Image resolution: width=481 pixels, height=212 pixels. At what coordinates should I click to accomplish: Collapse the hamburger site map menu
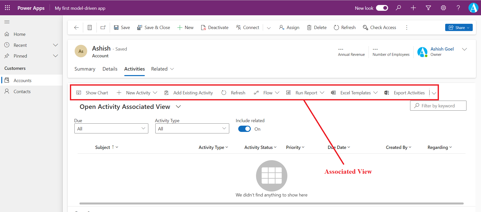click(7, 22)
